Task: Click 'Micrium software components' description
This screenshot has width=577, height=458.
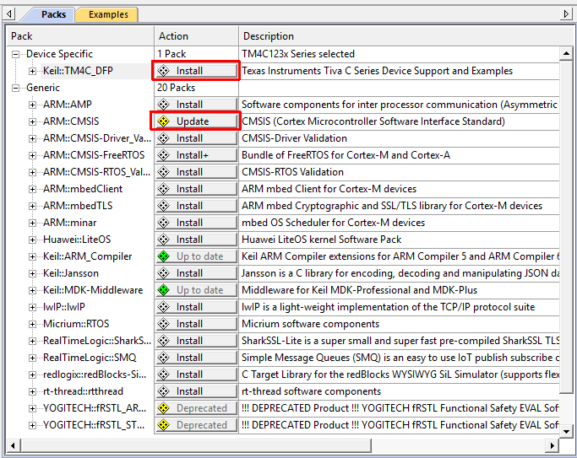Action: coord(310,324)
